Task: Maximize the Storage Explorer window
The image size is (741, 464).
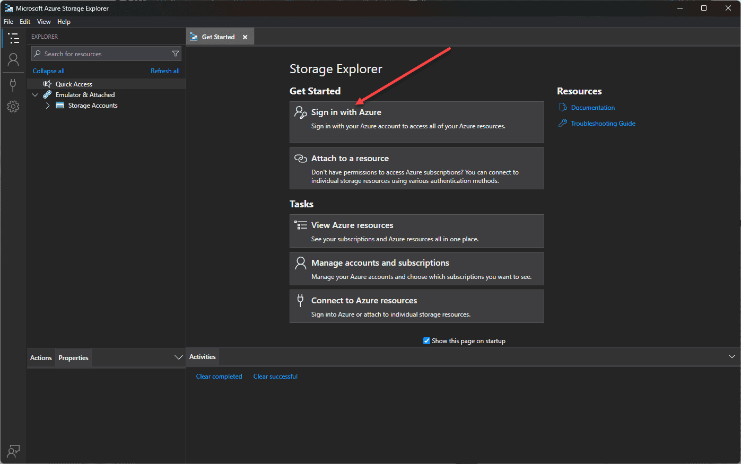Action: click(704, 8)
